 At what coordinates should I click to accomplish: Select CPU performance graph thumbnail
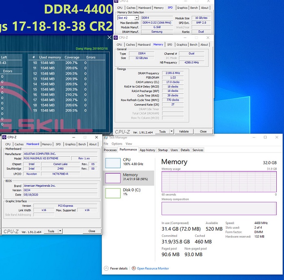pos(113,163)
